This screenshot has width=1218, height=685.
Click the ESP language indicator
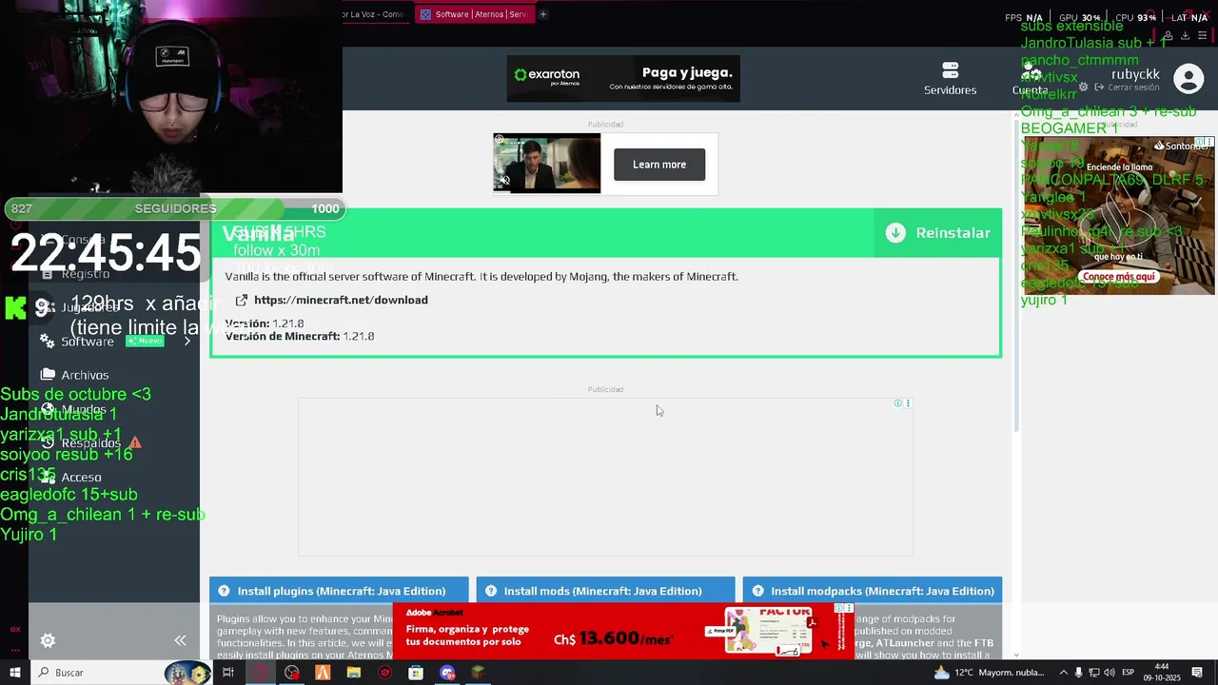tap(1129, 673)
